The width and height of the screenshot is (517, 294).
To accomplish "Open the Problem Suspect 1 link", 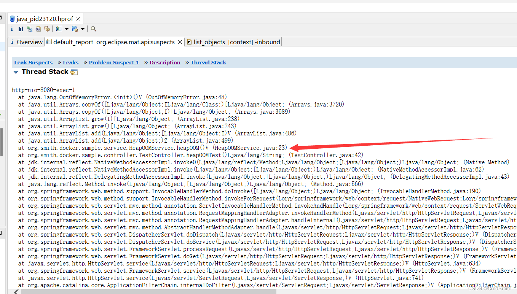I will tap(114, 62).
